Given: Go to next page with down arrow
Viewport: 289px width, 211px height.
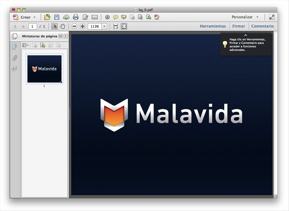Looking at the screenshot, I should 23,26.
